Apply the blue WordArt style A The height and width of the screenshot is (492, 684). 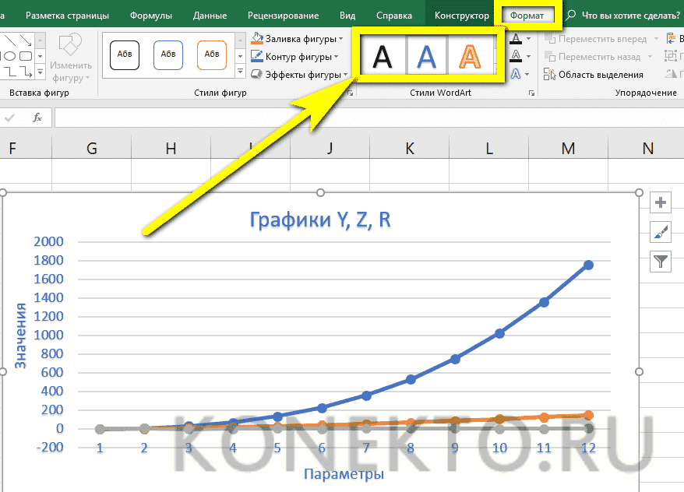426,56
